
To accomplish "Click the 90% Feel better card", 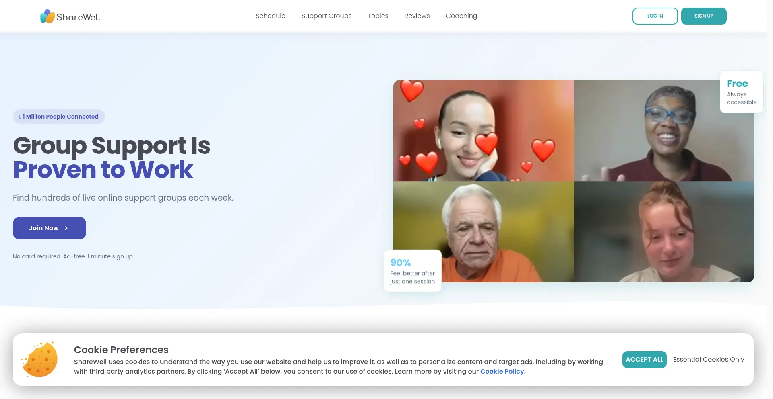I will point(413,271).
